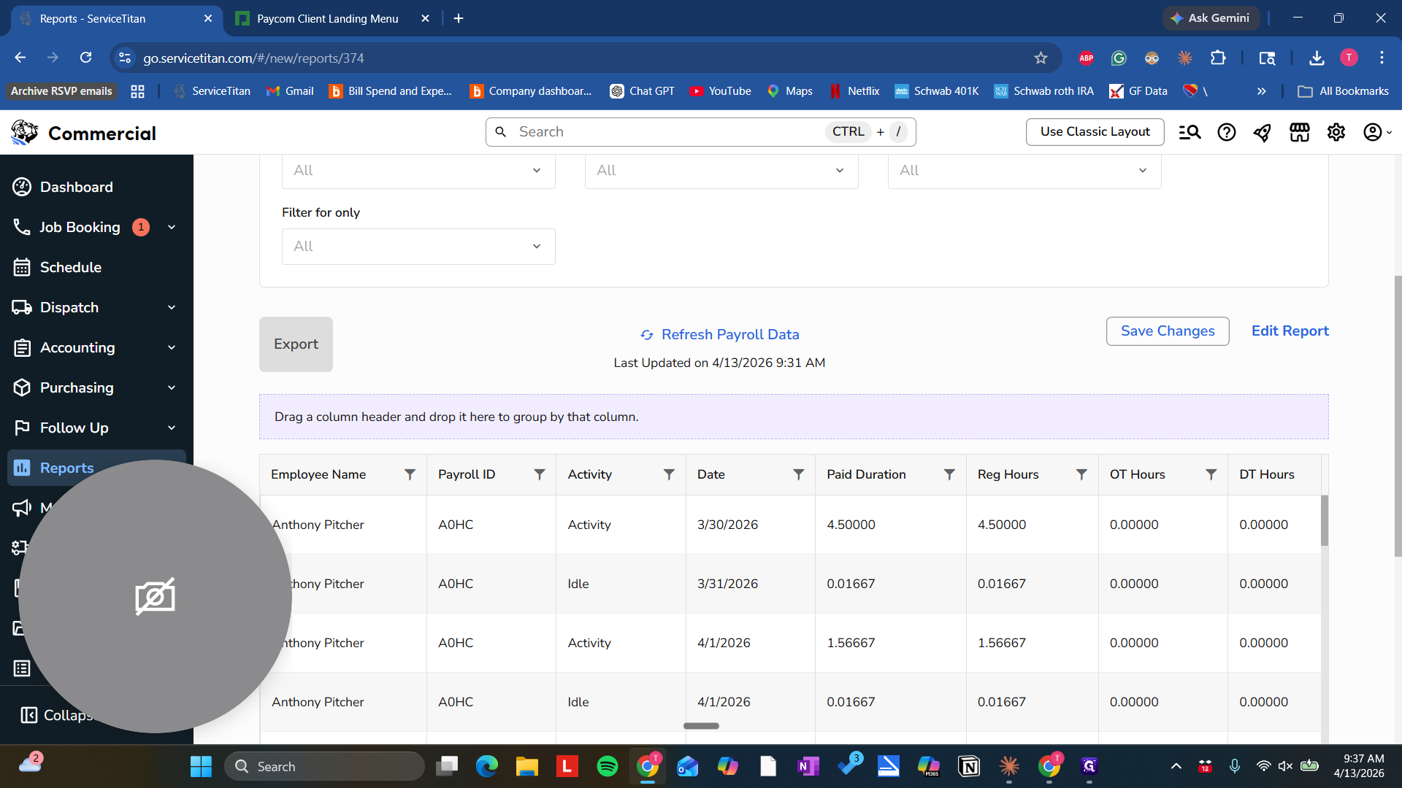This screenshot has height=788, width=1402.
Task: Open the ServiceTitan Marketplace store icon
Action: point(1300,132)
